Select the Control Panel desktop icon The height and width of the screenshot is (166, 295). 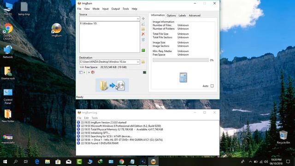point(8,96)
